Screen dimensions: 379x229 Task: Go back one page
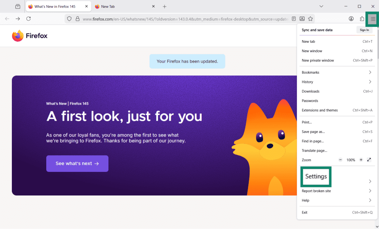[7, 19]
